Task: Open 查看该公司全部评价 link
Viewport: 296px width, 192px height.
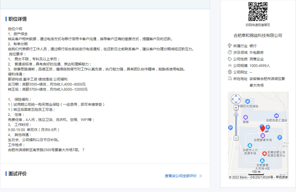Action: (181, 176)
